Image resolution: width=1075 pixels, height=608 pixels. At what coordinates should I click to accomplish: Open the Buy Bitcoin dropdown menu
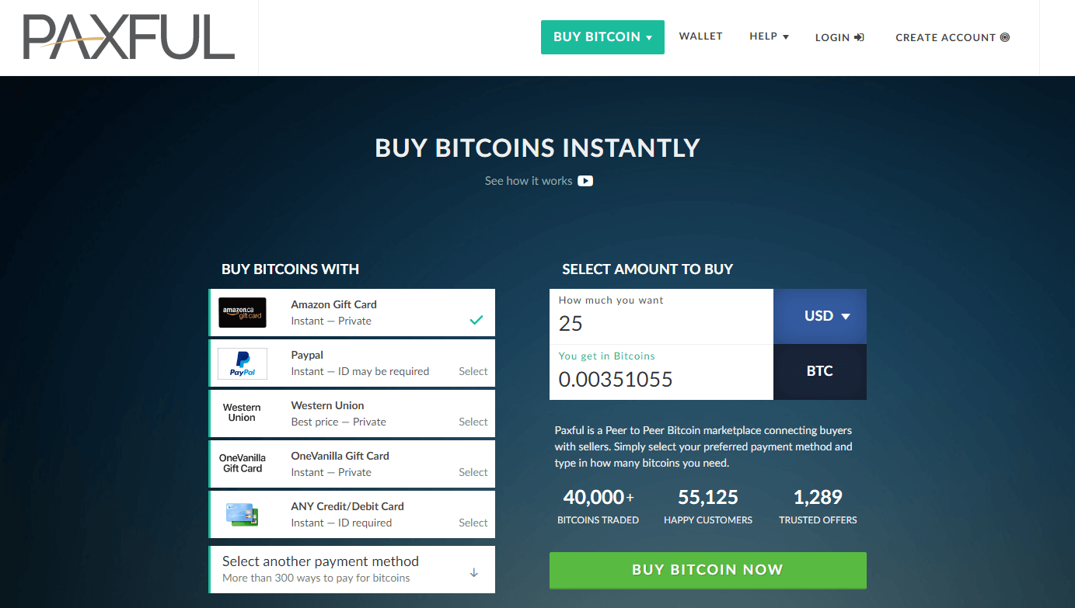coord(602,37)
